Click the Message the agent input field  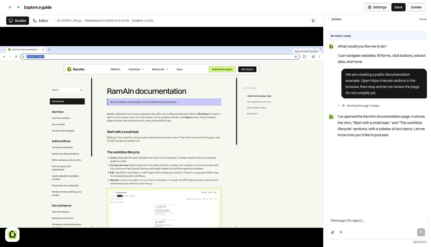click(377, 221)
